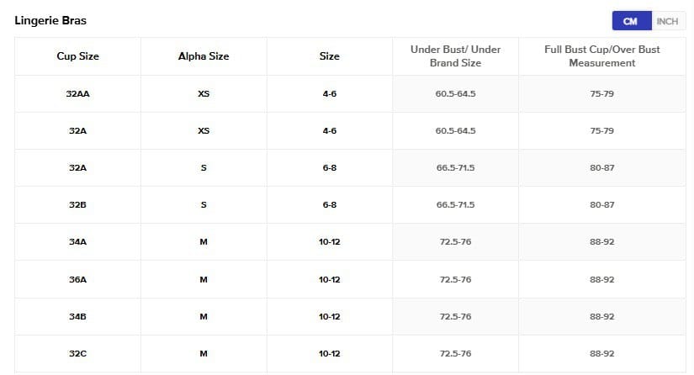Select the S alpha size in 32B row
The height and width of the screenshot is (375, 694).
204,204
